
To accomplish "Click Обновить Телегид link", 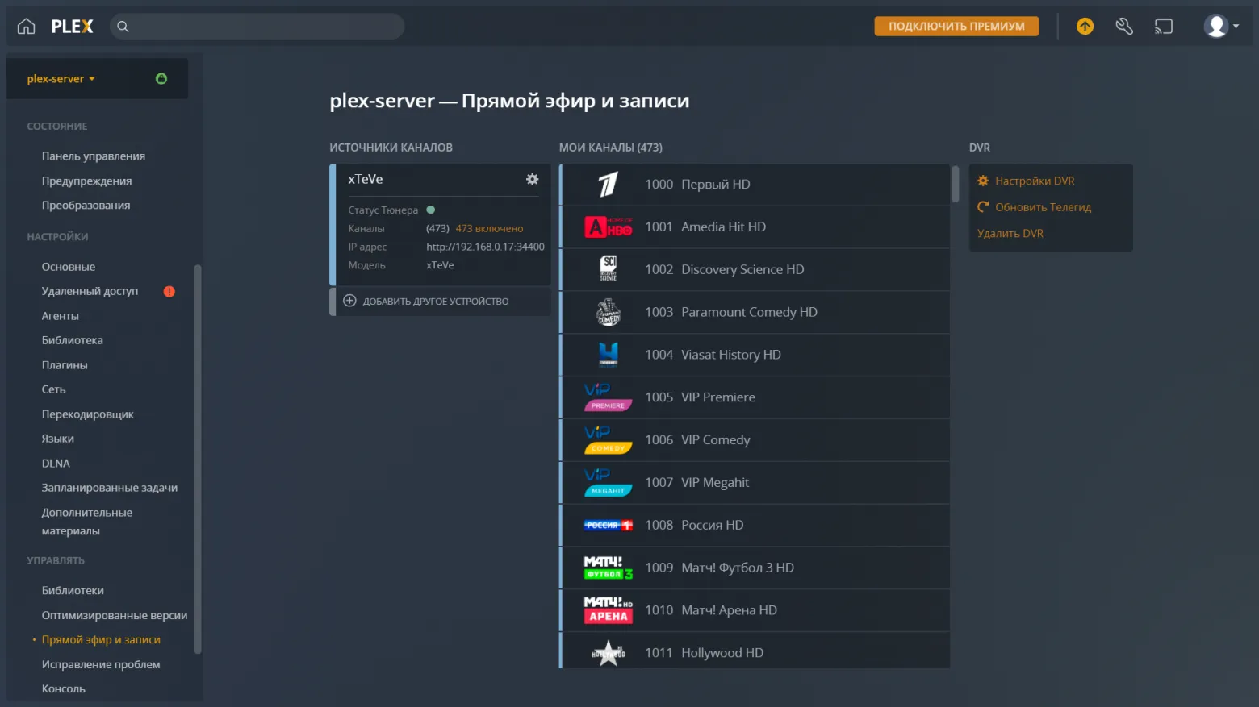I will [1043, 207].
